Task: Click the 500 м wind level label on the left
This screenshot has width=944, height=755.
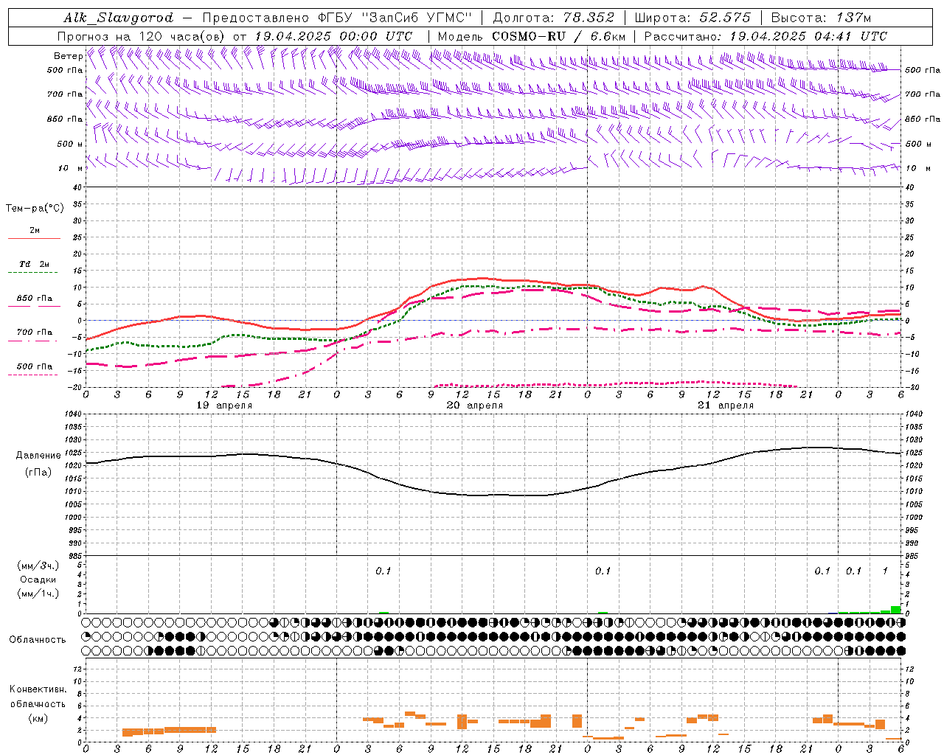Action: pos(70,144)
